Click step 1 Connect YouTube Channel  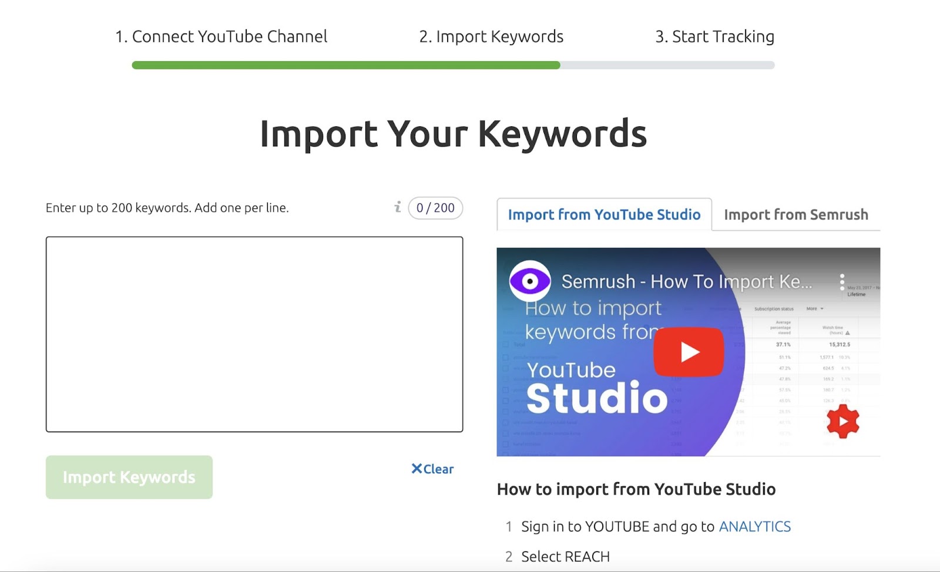tap(221, 36)
